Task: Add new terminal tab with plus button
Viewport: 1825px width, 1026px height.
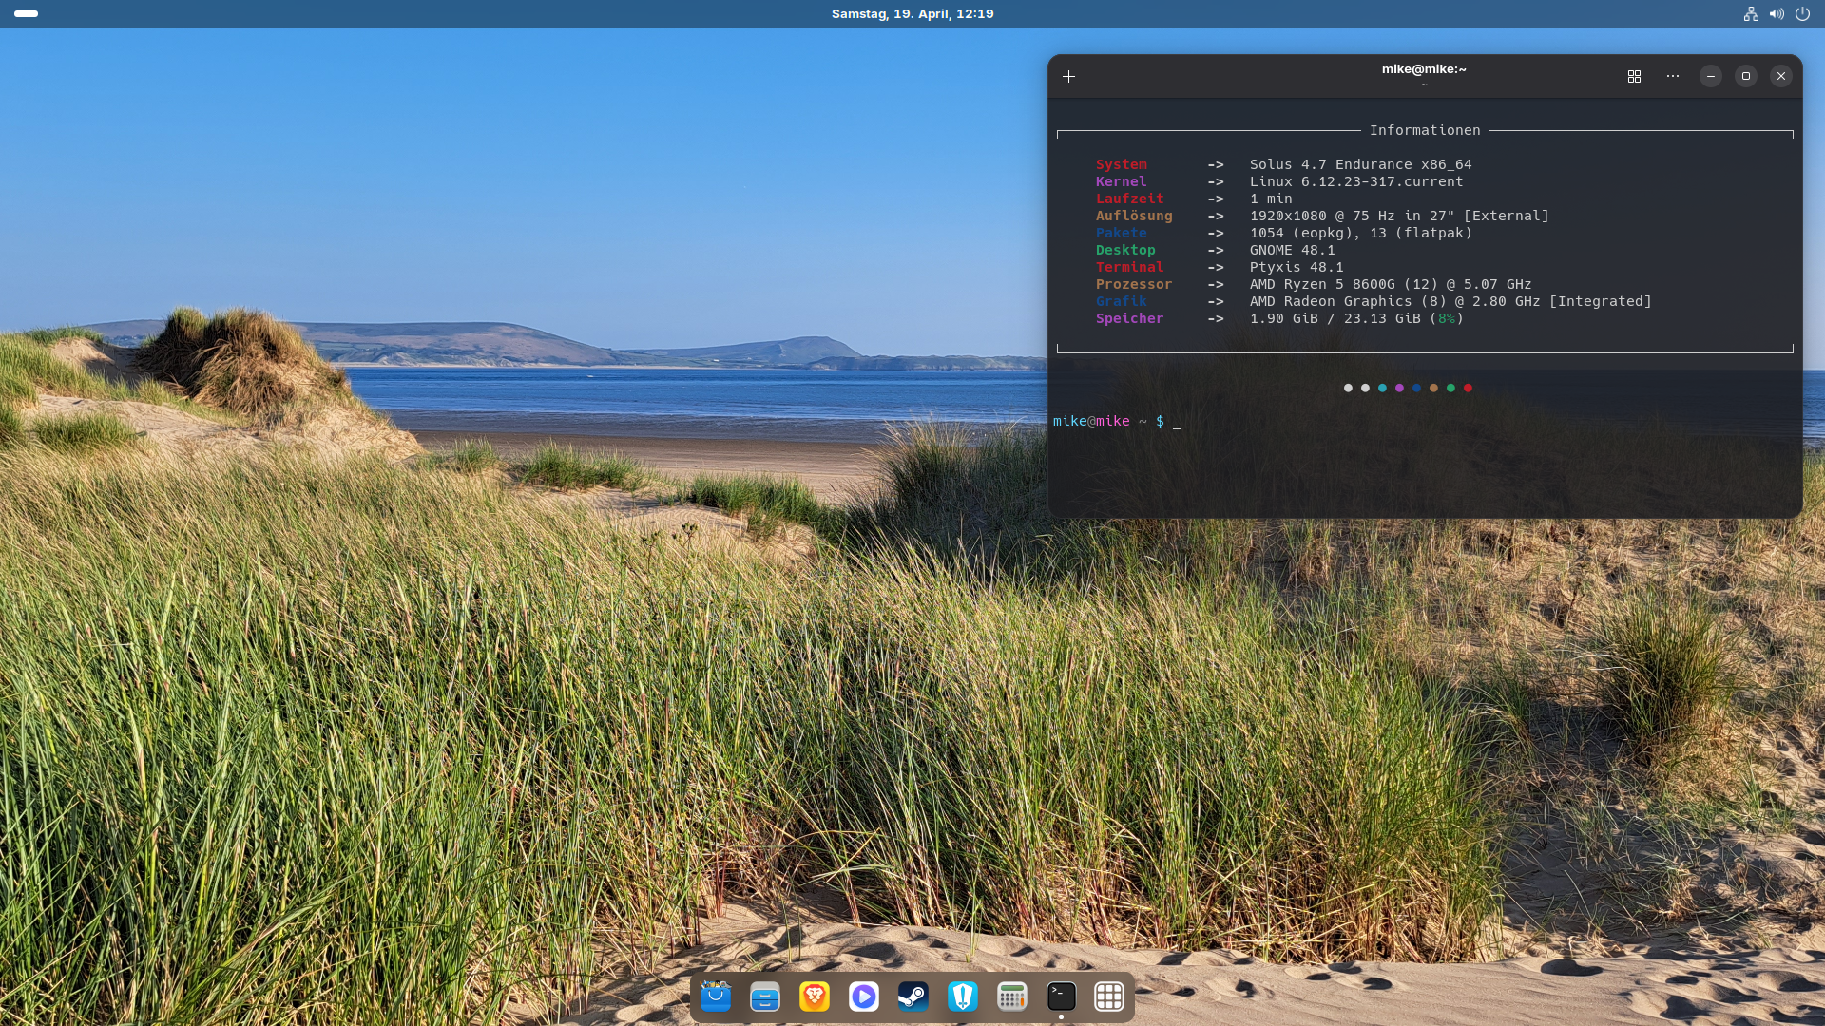Action: point(1069,76)
